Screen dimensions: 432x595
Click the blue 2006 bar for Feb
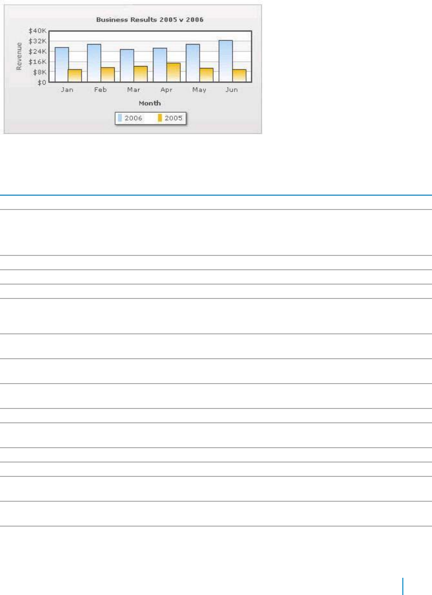pos(94,63)
